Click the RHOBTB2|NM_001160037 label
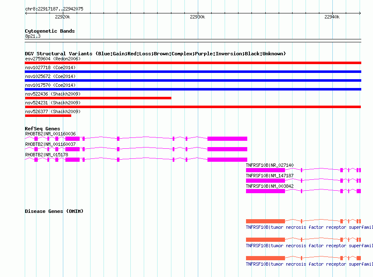The image size is (373, 277). (x=50, y=144)
